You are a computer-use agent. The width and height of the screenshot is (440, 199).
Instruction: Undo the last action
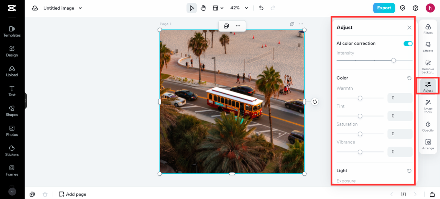[x=261, y=8]
